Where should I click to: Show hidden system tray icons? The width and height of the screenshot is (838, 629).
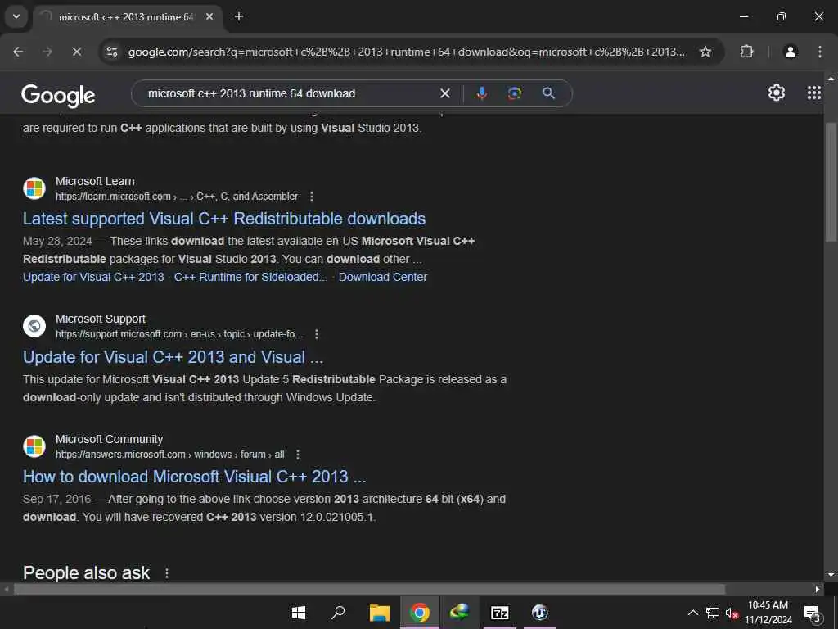click(x=692, y=613)
